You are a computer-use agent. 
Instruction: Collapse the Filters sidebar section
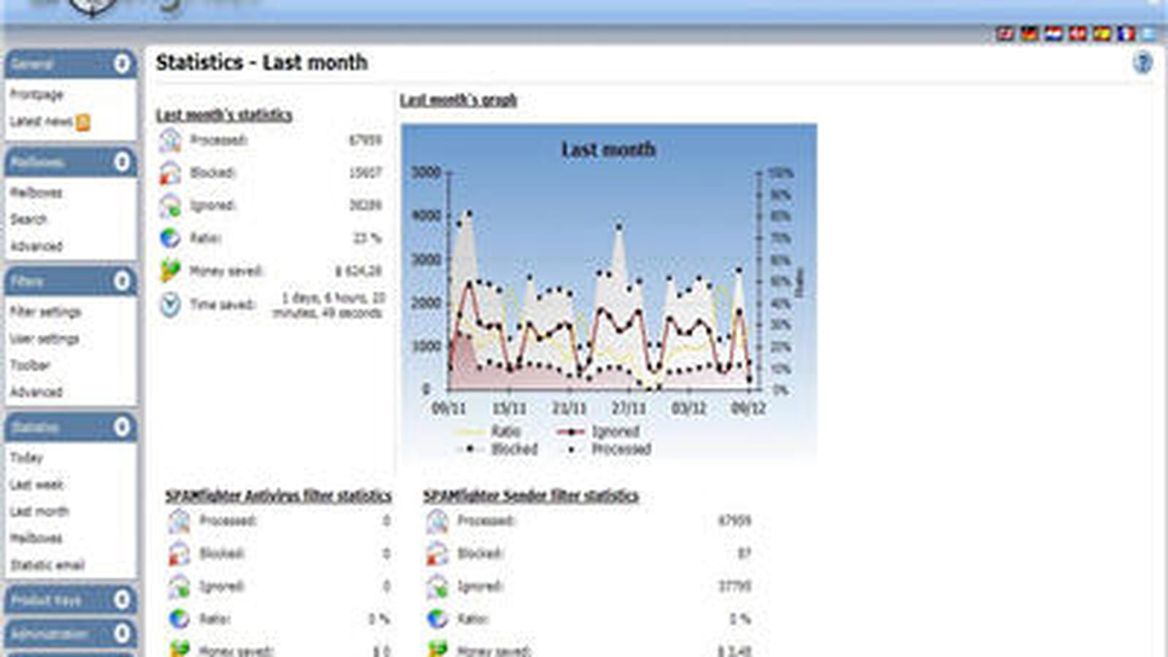[x=122, y=281]
